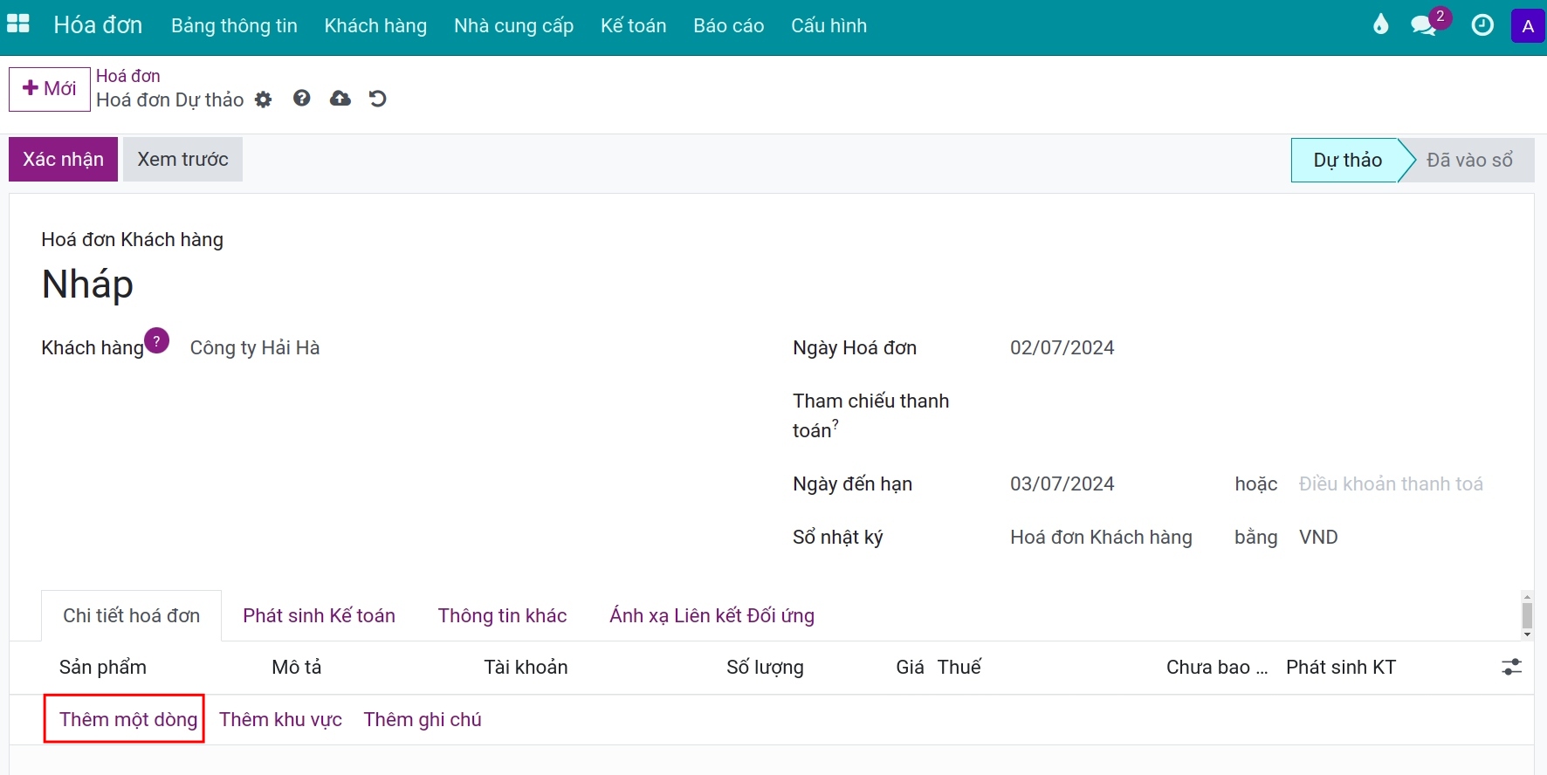Viewport: 1547px width, 775px height.
Task: Open the apps grid home menu
Action: click(x=18, y=24)
